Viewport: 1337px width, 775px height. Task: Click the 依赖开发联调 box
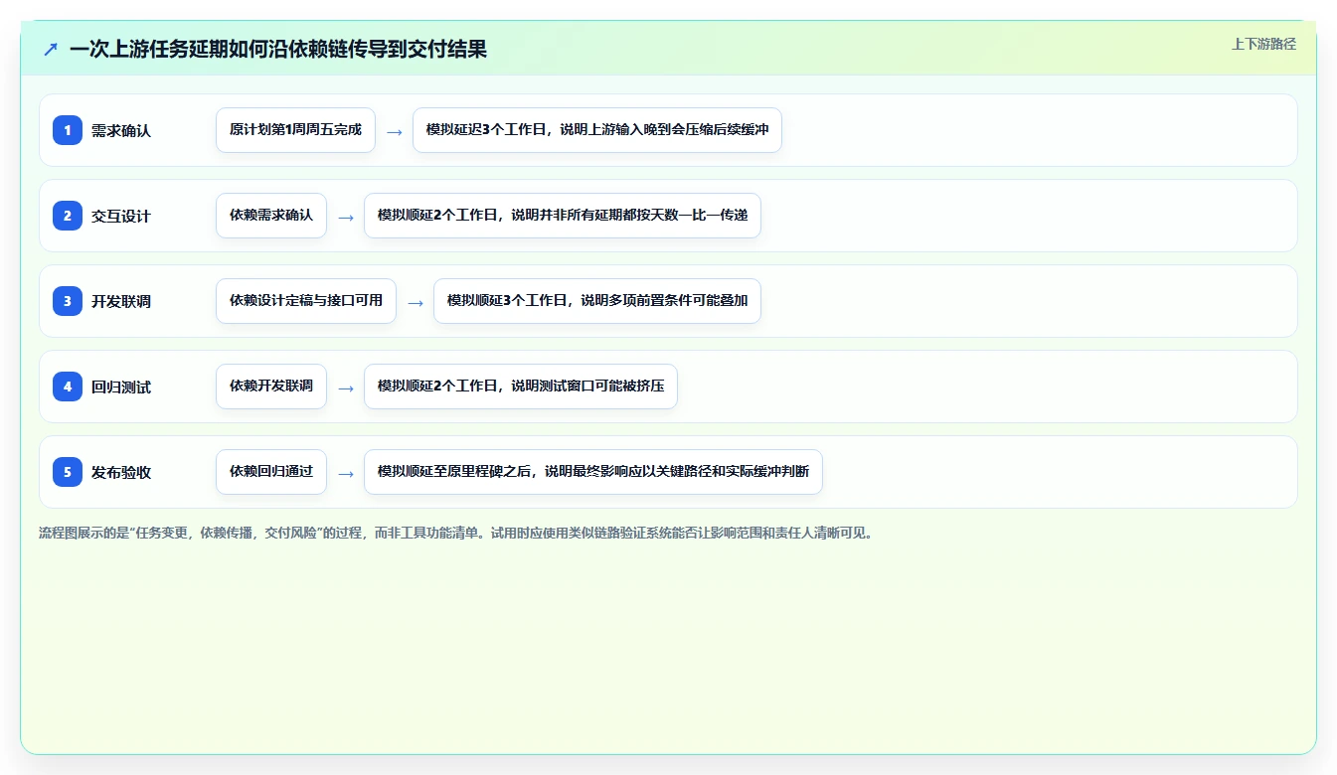coord(271,387)
